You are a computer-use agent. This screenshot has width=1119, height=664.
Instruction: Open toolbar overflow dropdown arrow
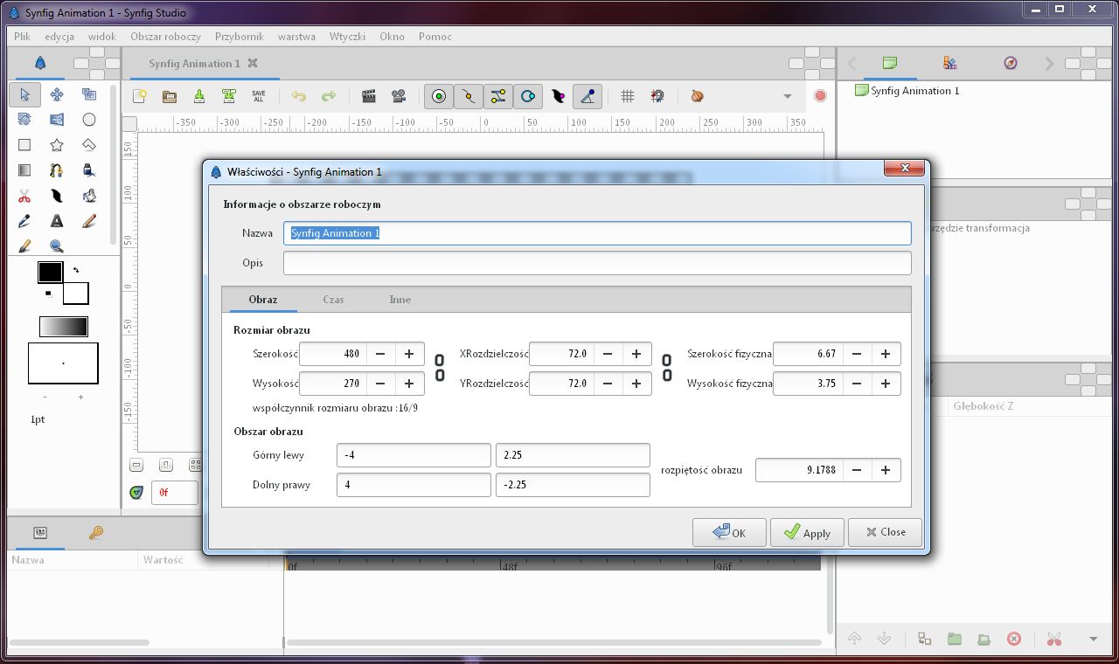pos(787,96)
